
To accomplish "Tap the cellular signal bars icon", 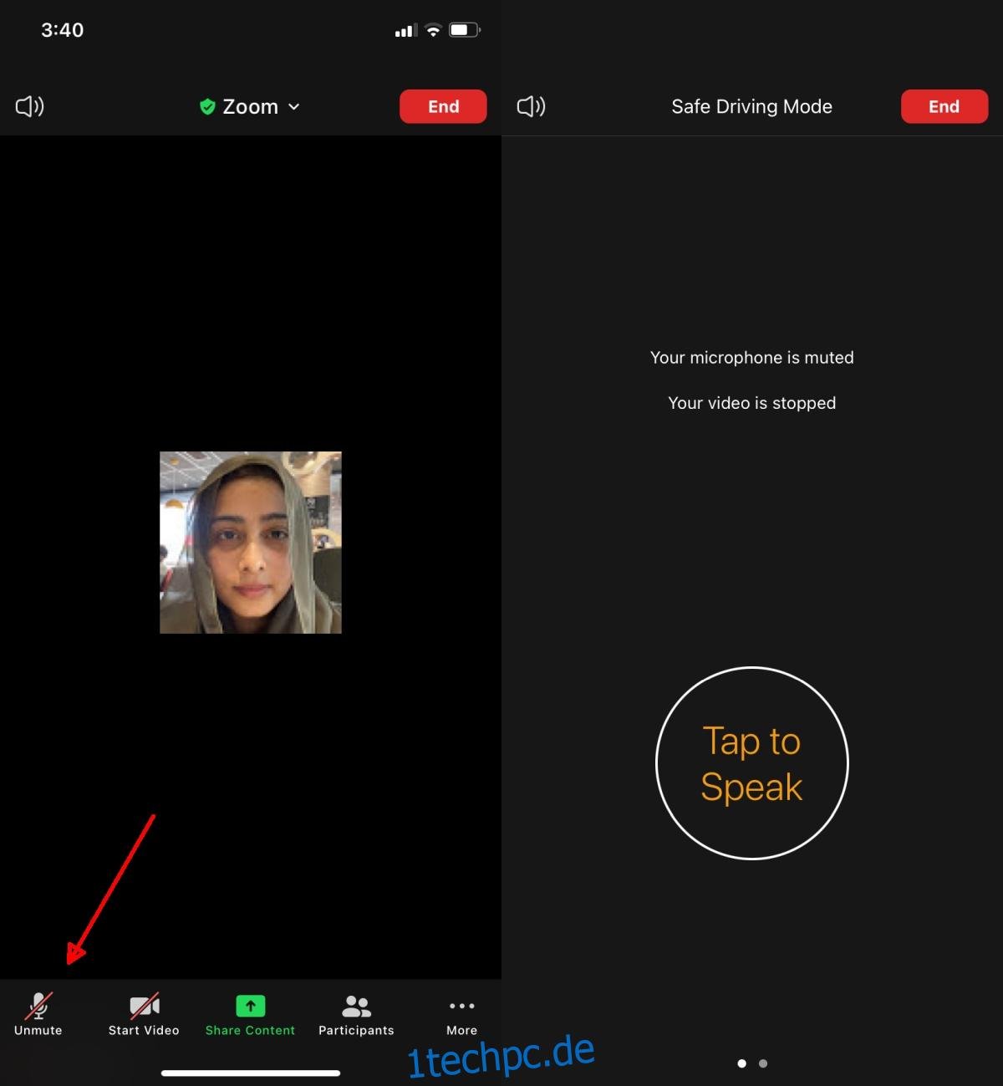I will click(406, 31).
